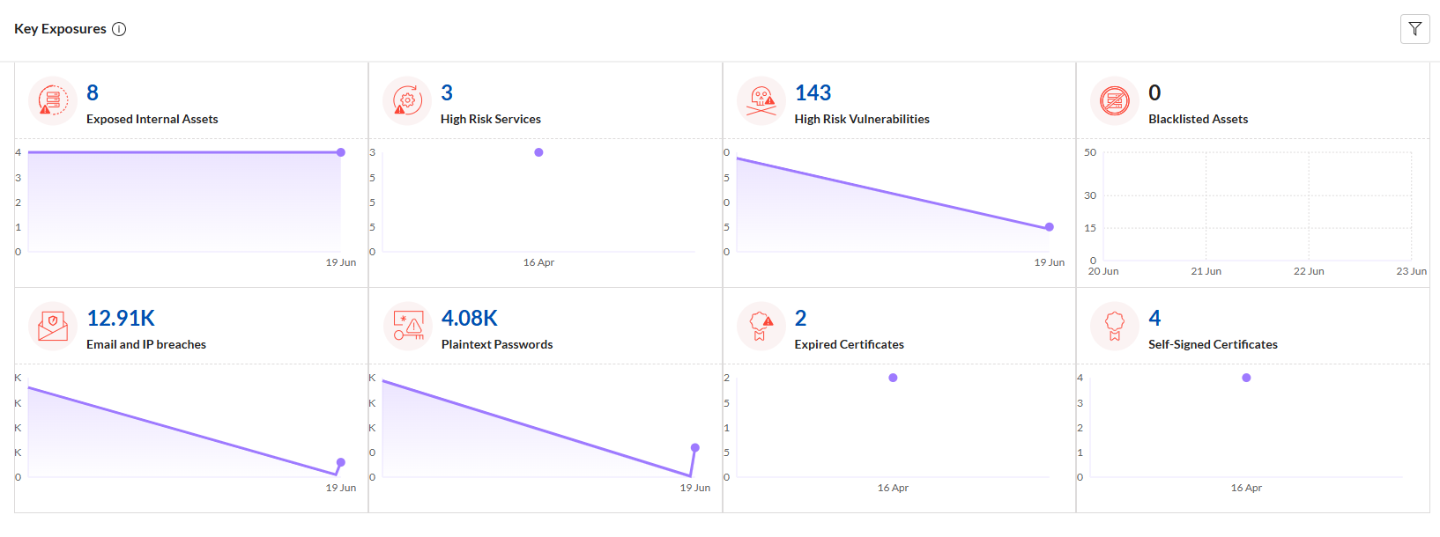Open the Key Exposures filter button
This screenshot has width=1440, height=537.
tap(1414, 29)
